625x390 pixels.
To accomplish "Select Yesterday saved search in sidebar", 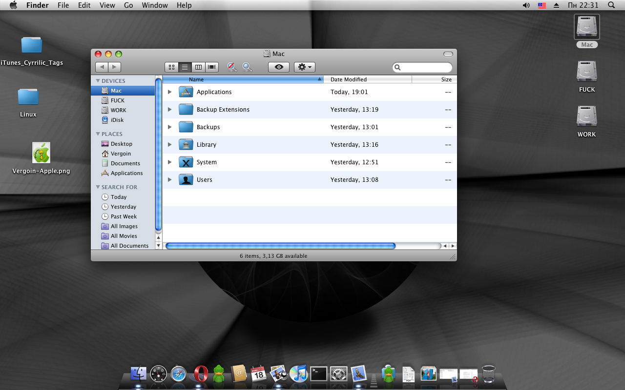I will pos(123,207).
